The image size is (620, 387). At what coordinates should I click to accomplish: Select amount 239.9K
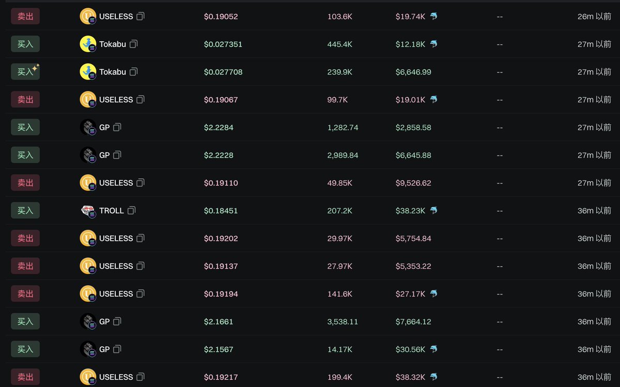tap(340, 72)
